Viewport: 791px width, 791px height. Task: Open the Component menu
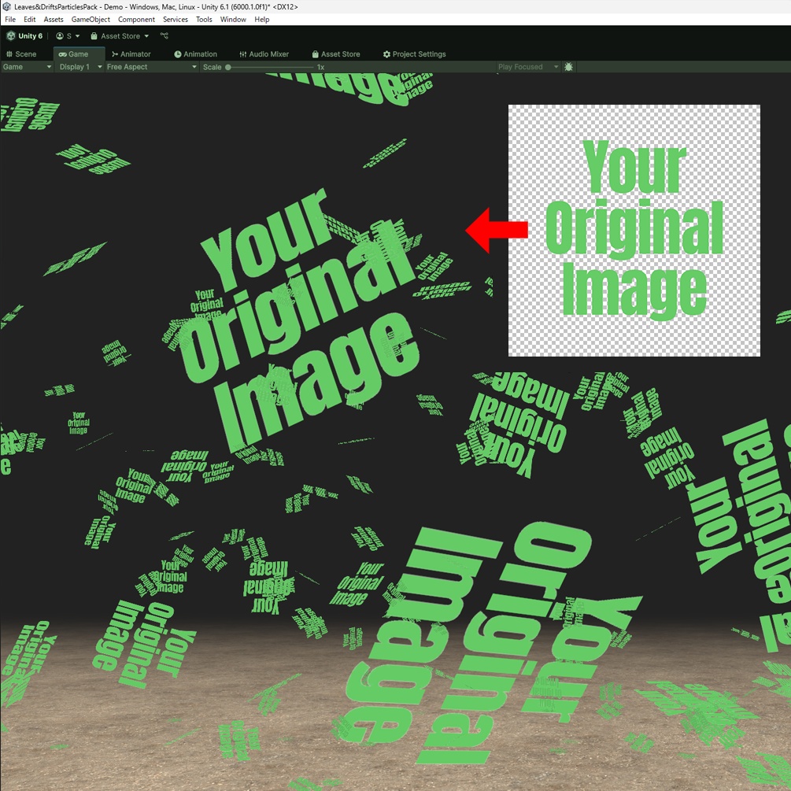tap(136, 19)
